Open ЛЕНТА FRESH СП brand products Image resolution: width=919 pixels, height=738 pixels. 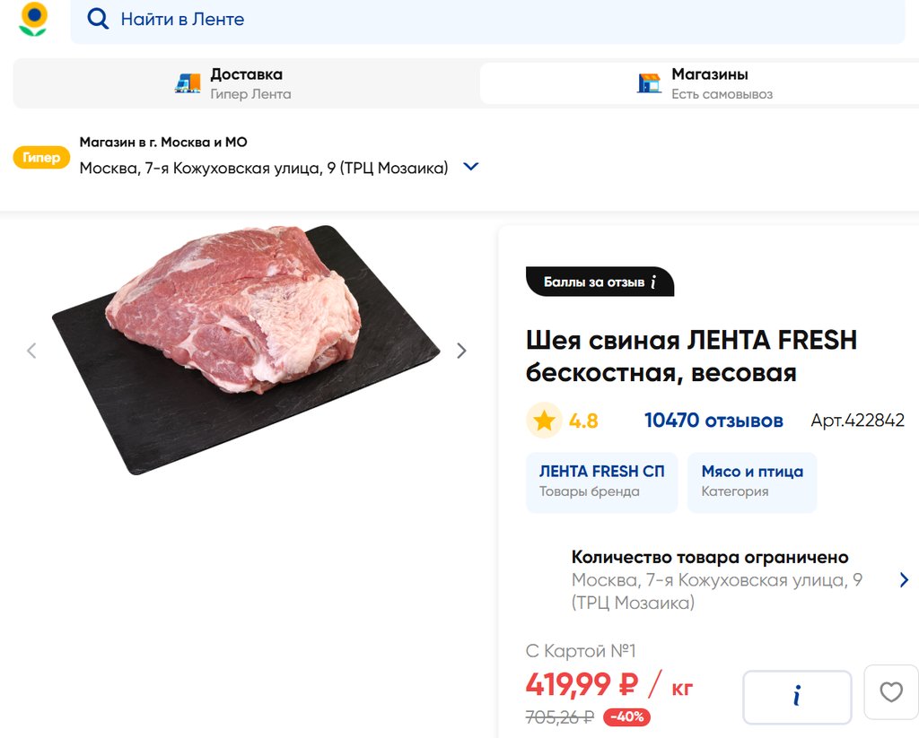coord(601,482)
